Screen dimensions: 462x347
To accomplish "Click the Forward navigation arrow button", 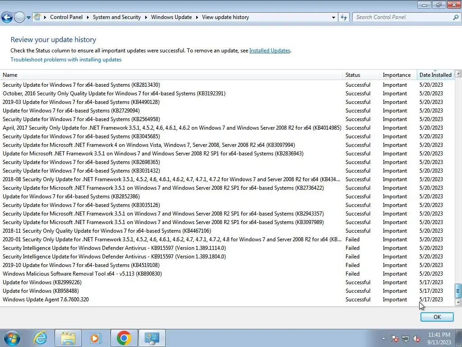I will [x=19, y=18].
